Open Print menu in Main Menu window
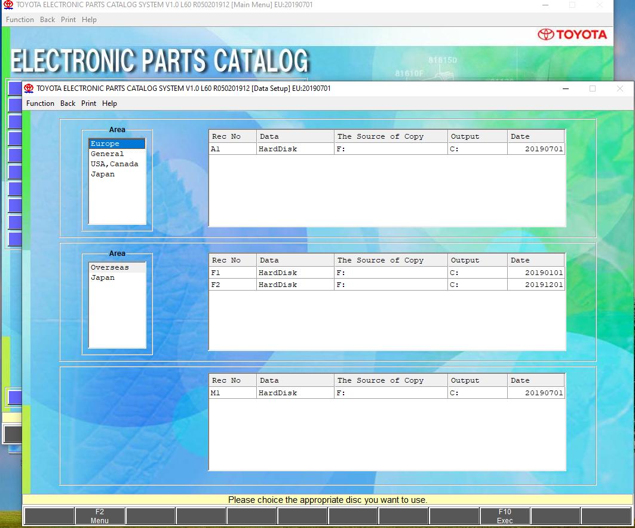The width and height of the screenshot is (635, 528). coord(68,20)
